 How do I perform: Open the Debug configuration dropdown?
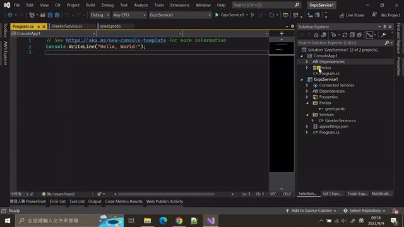[x=100, y=15]
